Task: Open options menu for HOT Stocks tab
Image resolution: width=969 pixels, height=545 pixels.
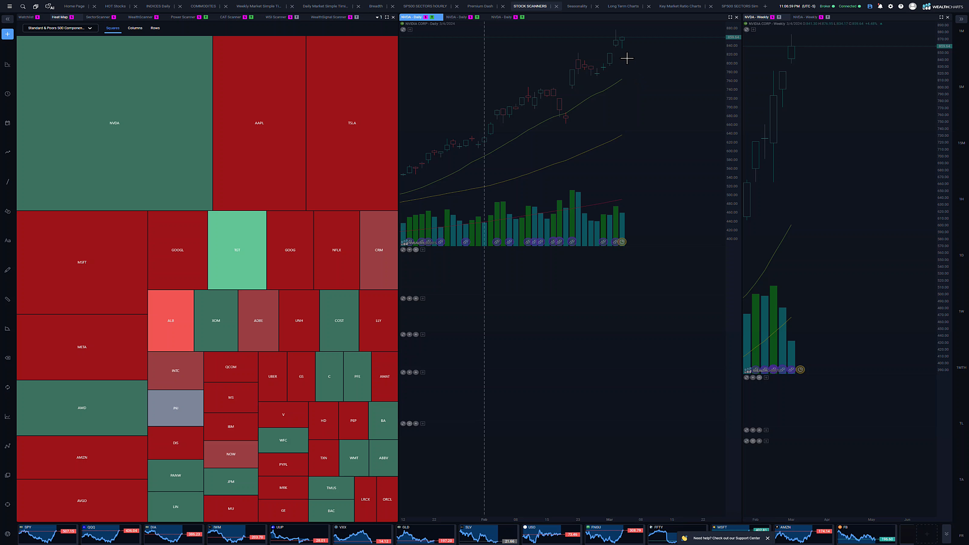Action: 130,7
